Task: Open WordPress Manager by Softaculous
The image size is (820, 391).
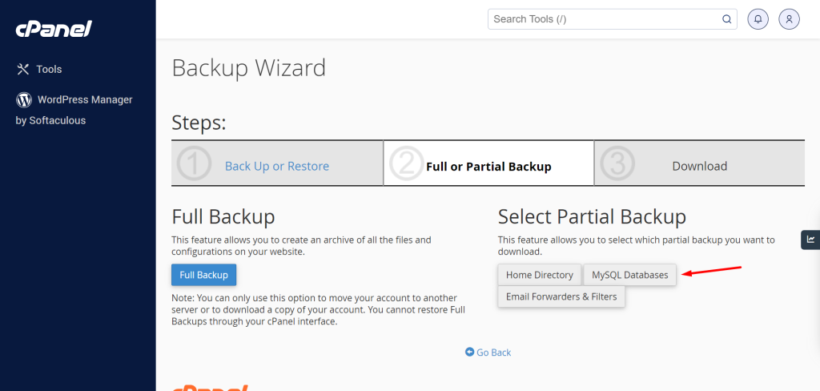Action: click(74, 110)
